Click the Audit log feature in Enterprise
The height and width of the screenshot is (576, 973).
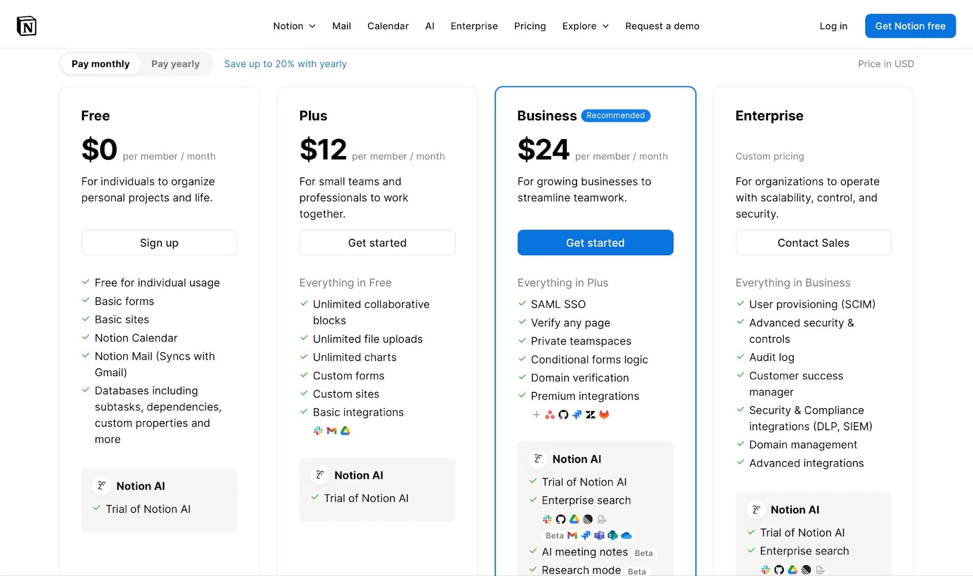[x=772, y=357]
